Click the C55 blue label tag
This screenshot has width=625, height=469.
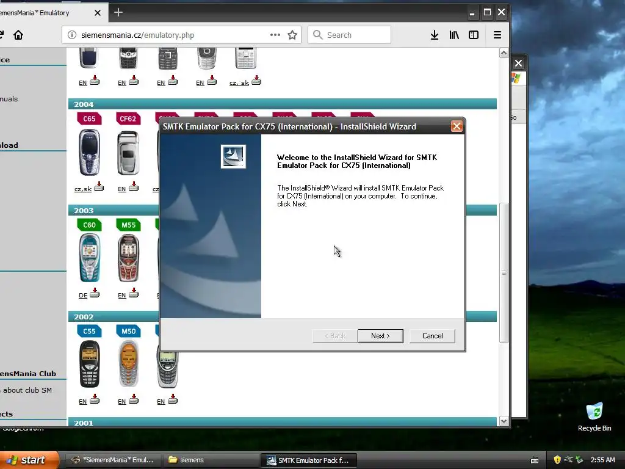click(89, 331)
